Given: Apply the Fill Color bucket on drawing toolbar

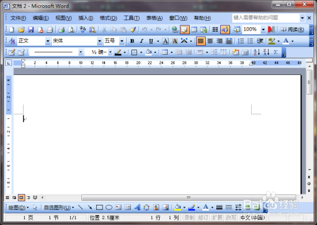Looking at the screenshot, I should (x=178, y=207).
